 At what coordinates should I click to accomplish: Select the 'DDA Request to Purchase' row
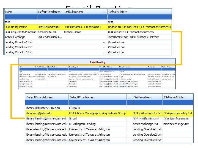click(21, 32)
